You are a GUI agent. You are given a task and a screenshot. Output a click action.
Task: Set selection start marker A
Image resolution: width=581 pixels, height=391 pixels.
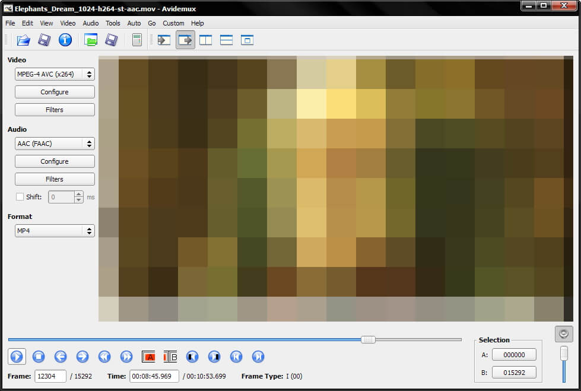(149, 357)
